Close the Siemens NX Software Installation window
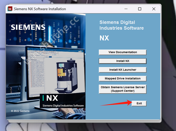This screenshot has height=131, width=176. [x=154, y=9]
